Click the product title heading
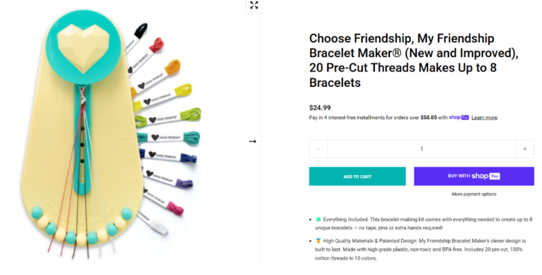This screenshot has height=275, width=542. pyautogui.click(x=414, y=60)
